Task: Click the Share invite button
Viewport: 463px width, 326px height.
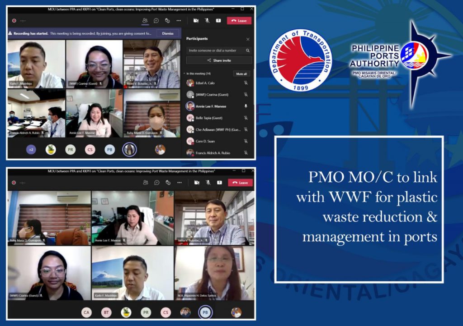Action: (x=219, y=60)
